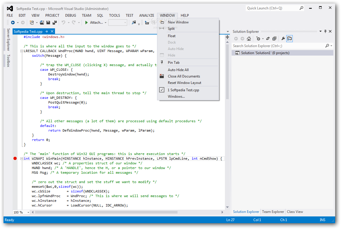341x229 pixels.
Task: Click the Open File toolbar icon
Action: [42, 23]
